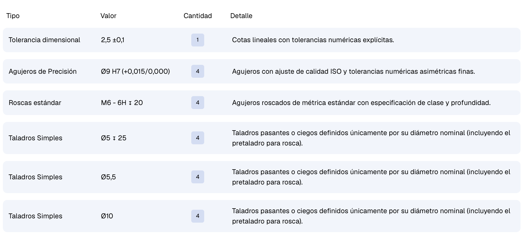Select the Agujeros de Precisión row
The width and height of the screenshot is (524, 241).
[x=262, y=71]
